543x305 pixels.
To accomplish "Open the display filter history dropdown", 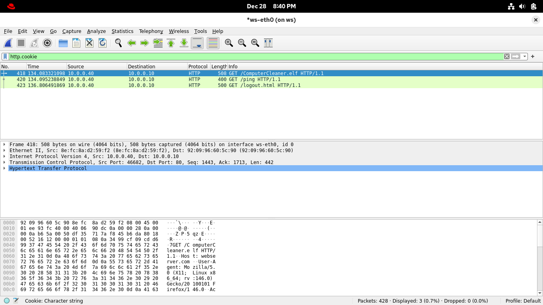I will pos(525,57).
